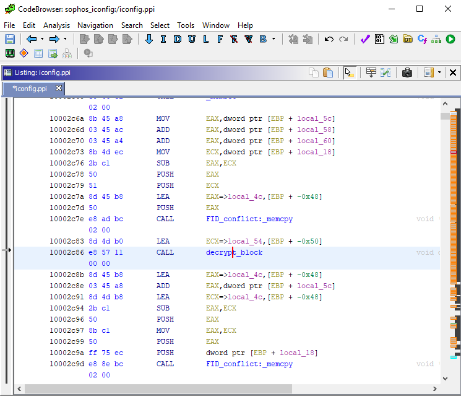Click the hierarchy tree icon beside Cf
This screenshot has height=396, width=461.
[x=436, y=39]
